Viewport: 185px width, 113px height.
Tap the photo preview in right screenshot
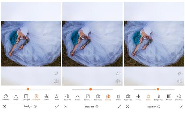click(154, 44)
